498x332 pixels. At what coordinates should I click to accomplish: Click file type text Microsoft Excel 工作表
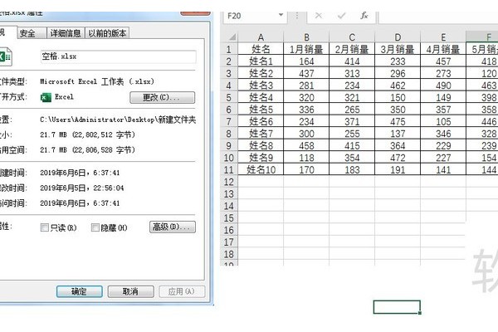97,81
